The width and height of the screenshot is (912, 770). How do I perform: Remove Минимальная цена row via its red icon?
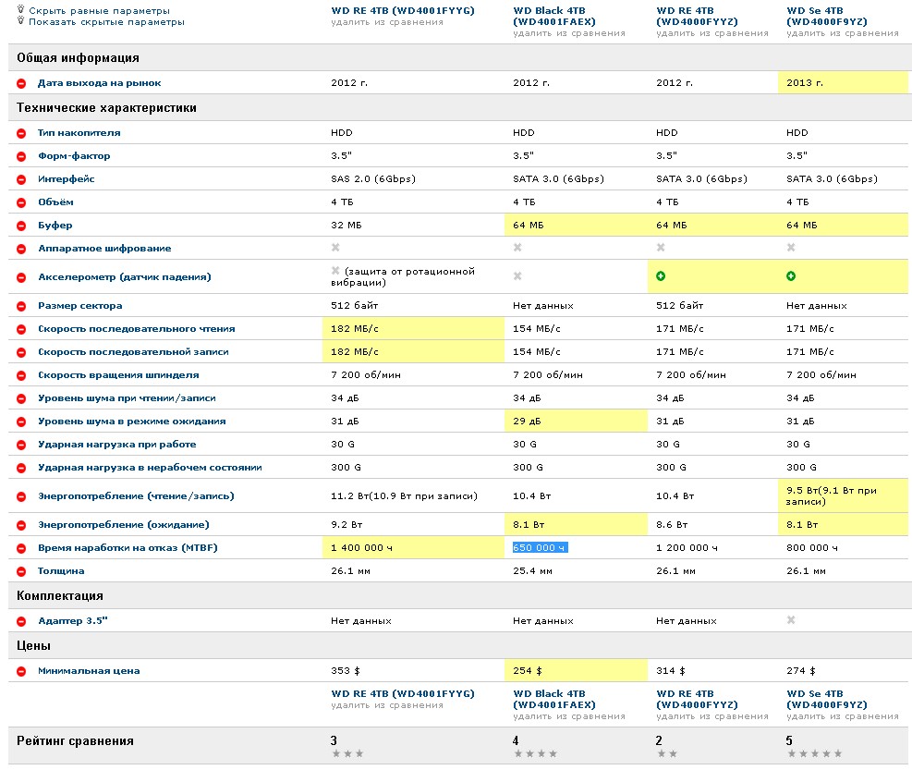21,671
